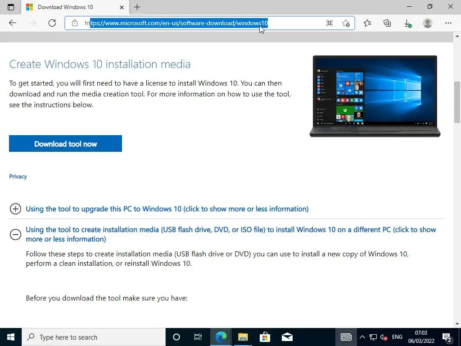Close the Download Windows 10 tab
This screenshot has height=346, width=461.
[122, 7]
